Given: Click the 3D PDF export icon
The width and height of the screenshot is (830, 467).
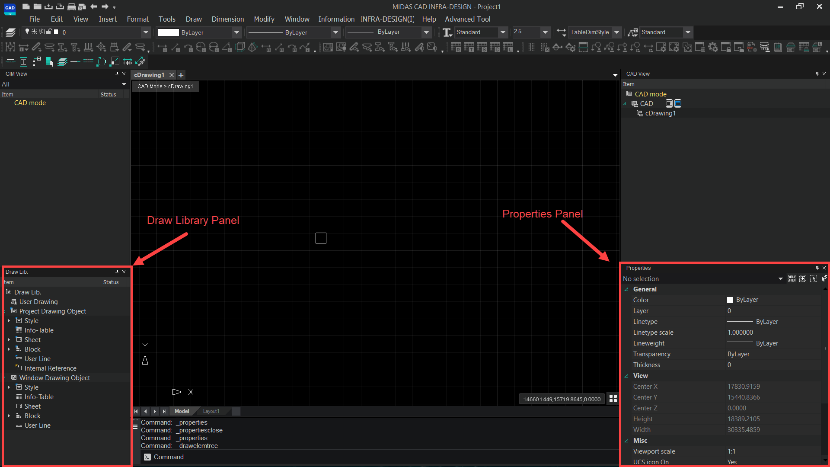Looking at the screenshot, I should point(752,47).
